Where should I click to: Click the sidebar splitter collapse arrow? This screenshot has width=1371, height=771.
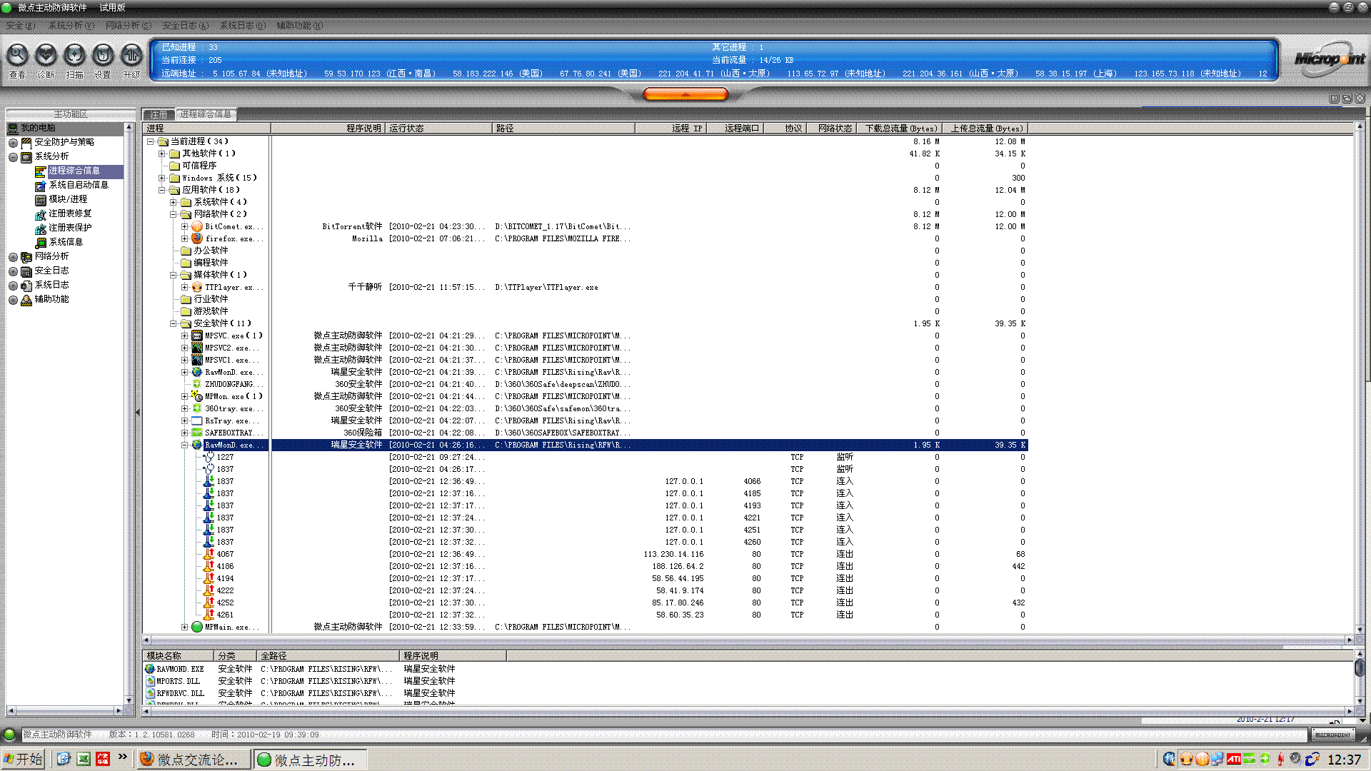[138, 412]
